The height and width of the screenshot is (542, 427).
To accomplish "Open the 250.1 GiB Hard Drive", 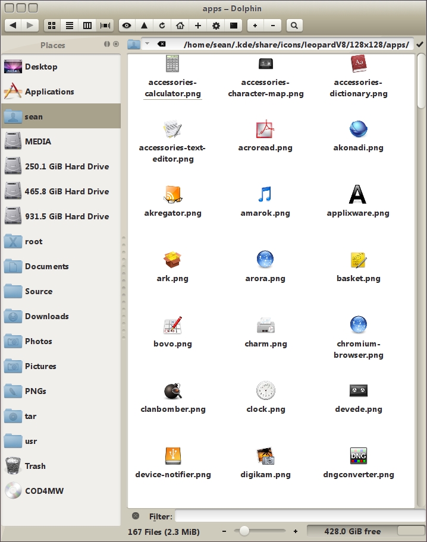I will [x=61, y=166].
